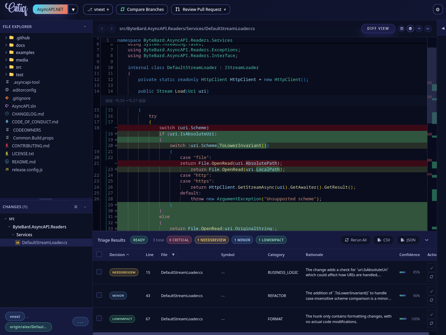
Task: Open settings via the gear icon
Action: [437, 10]
